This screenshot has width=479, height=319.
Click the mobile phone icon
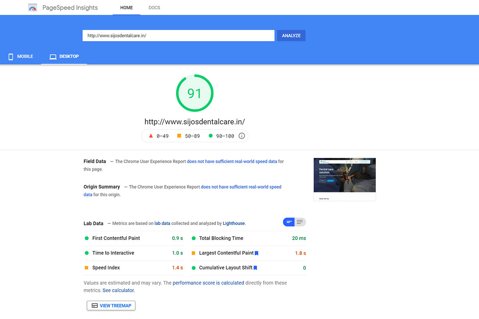pos(11,57)
